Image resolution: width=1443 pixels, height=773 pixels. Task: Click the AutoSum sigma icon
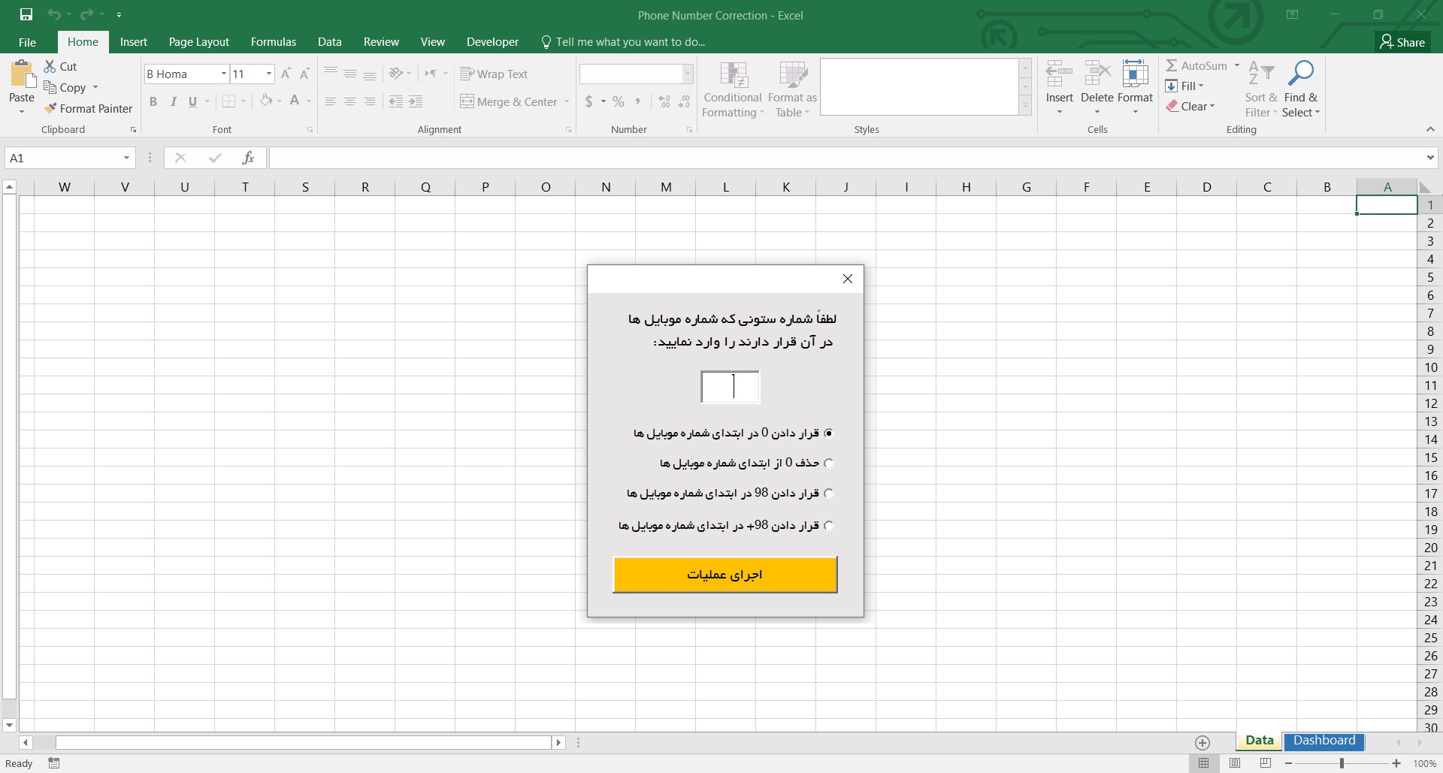[1172, 66]
